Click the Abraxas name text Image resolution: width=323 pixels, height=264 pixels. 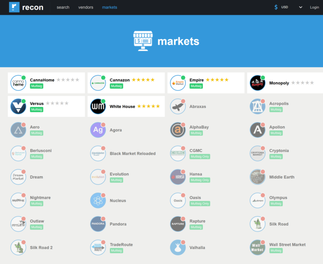198,106
